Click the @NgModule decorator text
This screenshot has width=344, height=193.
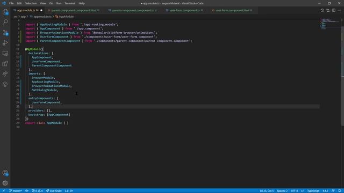(32, 49)
